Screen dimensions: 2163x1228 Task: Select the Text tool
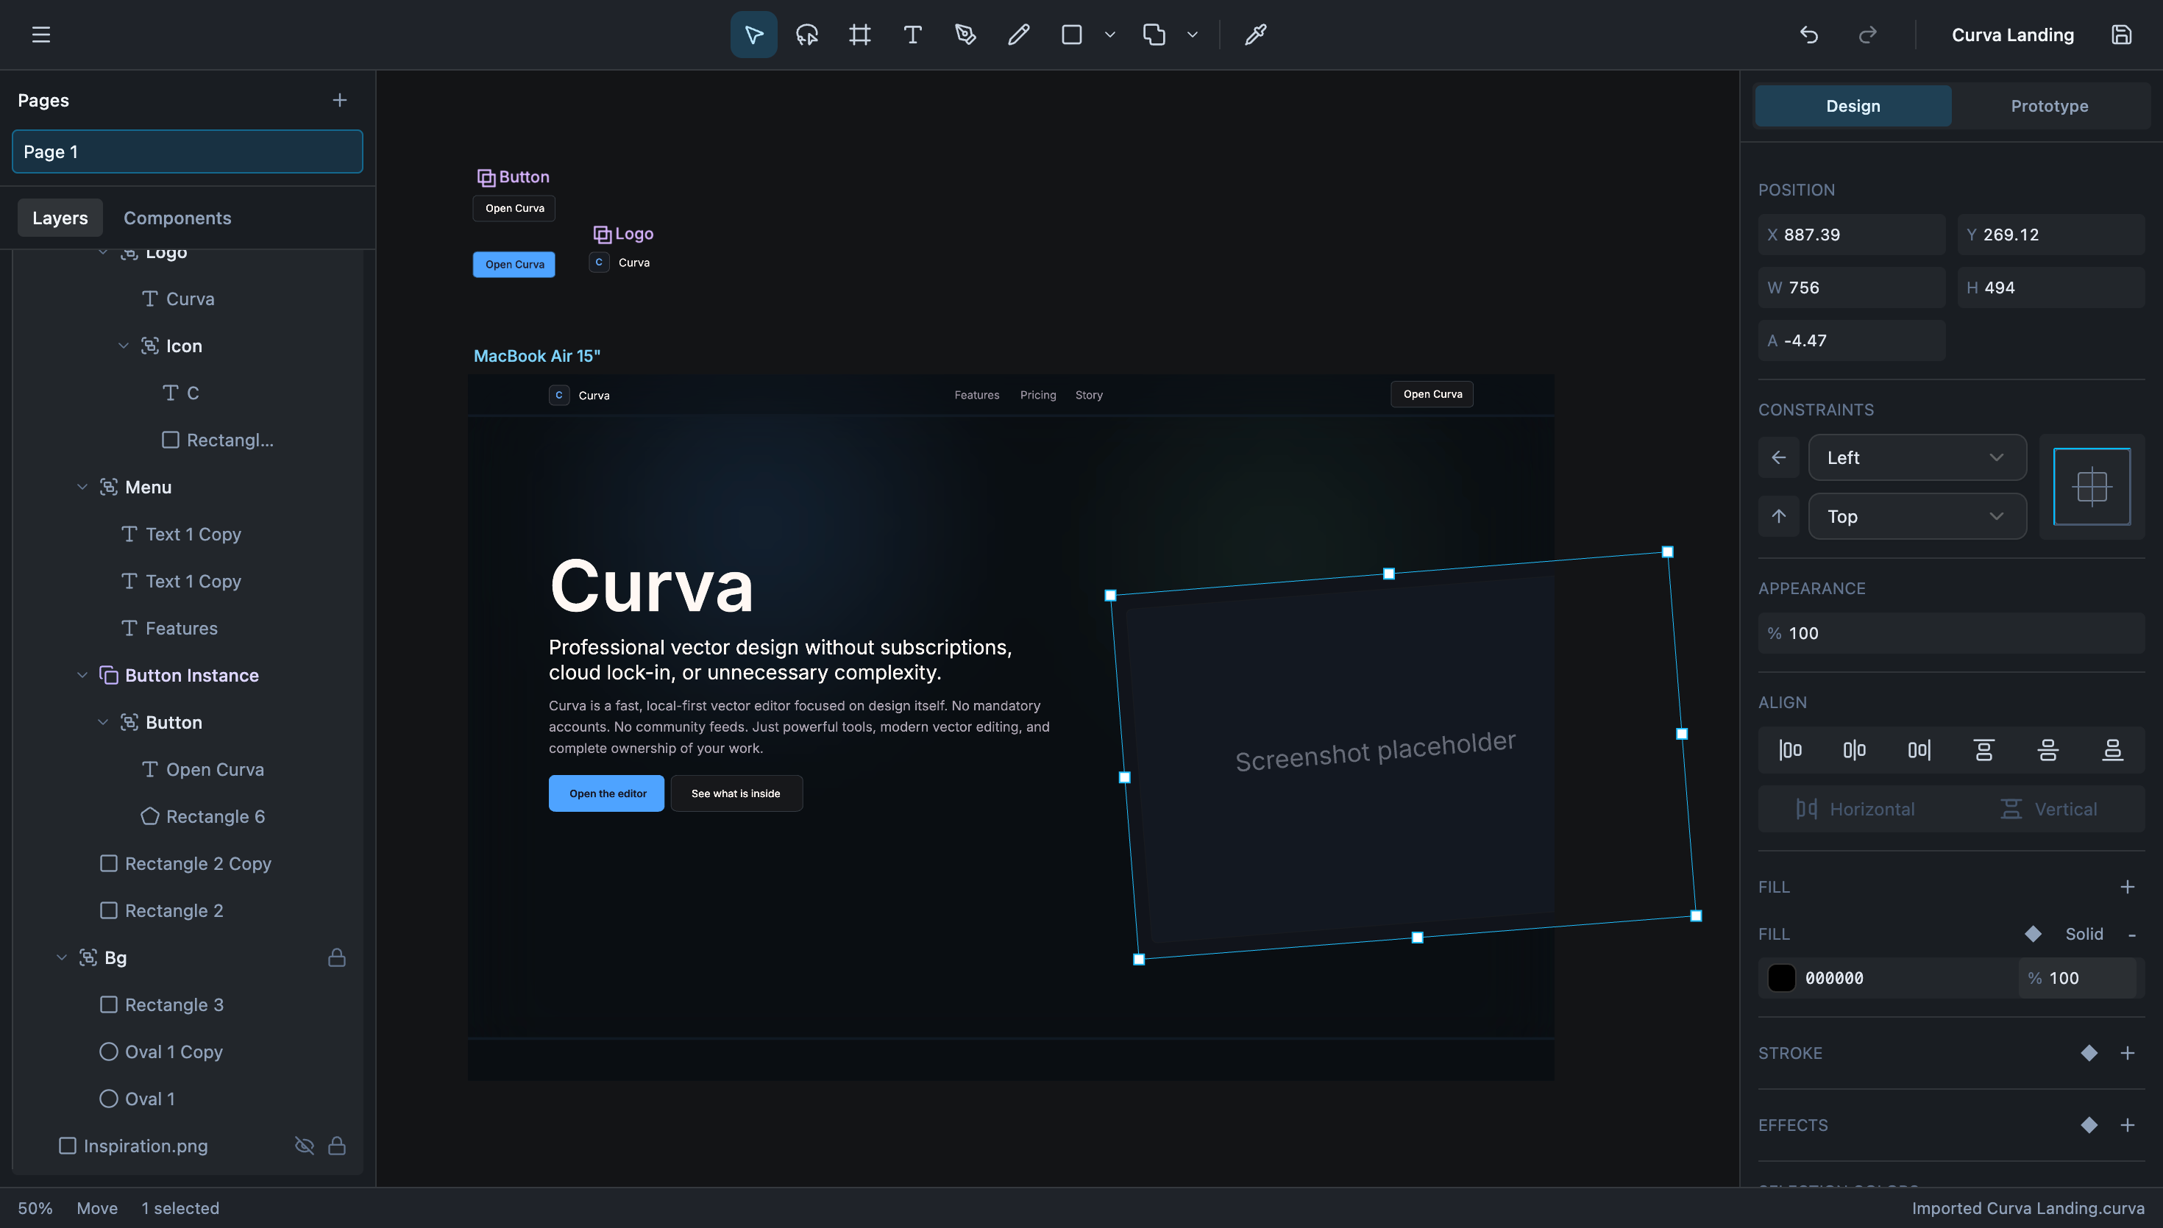912,35
